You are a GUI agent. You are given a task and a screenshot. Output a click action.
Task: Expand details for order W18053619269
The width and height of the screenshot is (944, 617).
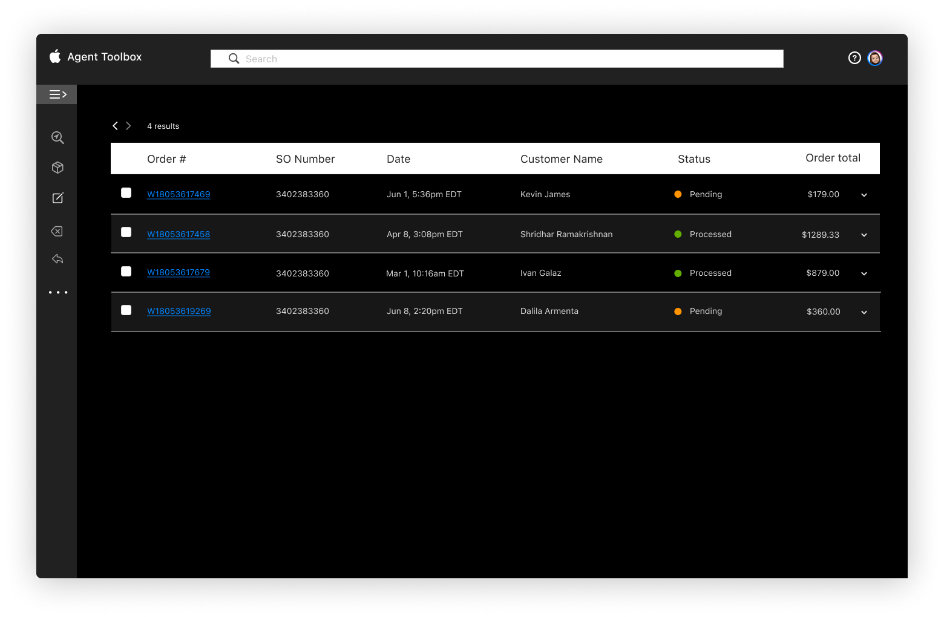pyautogui.click(x=864, y=312)
